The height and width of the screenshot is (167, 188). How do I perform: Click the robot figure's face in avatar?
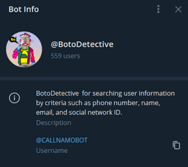coord(26,41)
